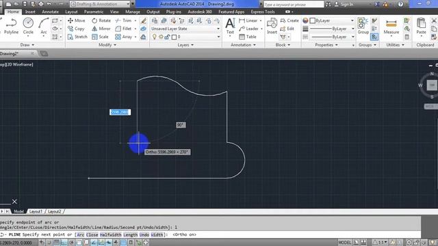Expand the Properties panel

pyautogui.click(x=326, y=45)
